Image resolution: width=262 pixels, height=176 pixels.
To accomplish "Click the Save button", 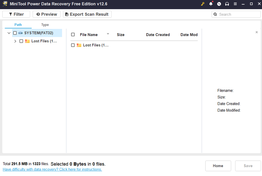I will point(248,166).
